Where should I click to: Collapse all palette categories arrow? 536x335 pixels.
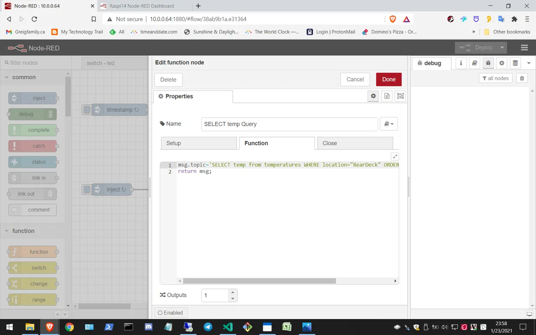tap(58, 314)
